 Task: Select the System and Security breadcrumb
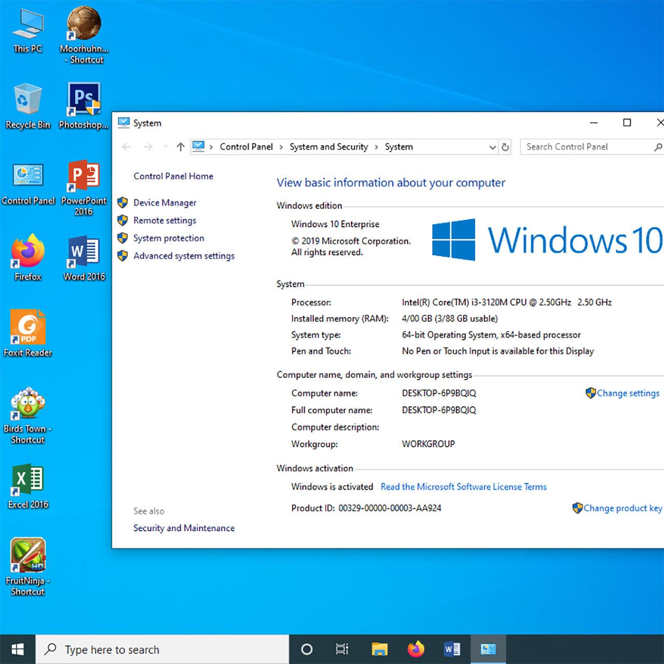[328, 147]
